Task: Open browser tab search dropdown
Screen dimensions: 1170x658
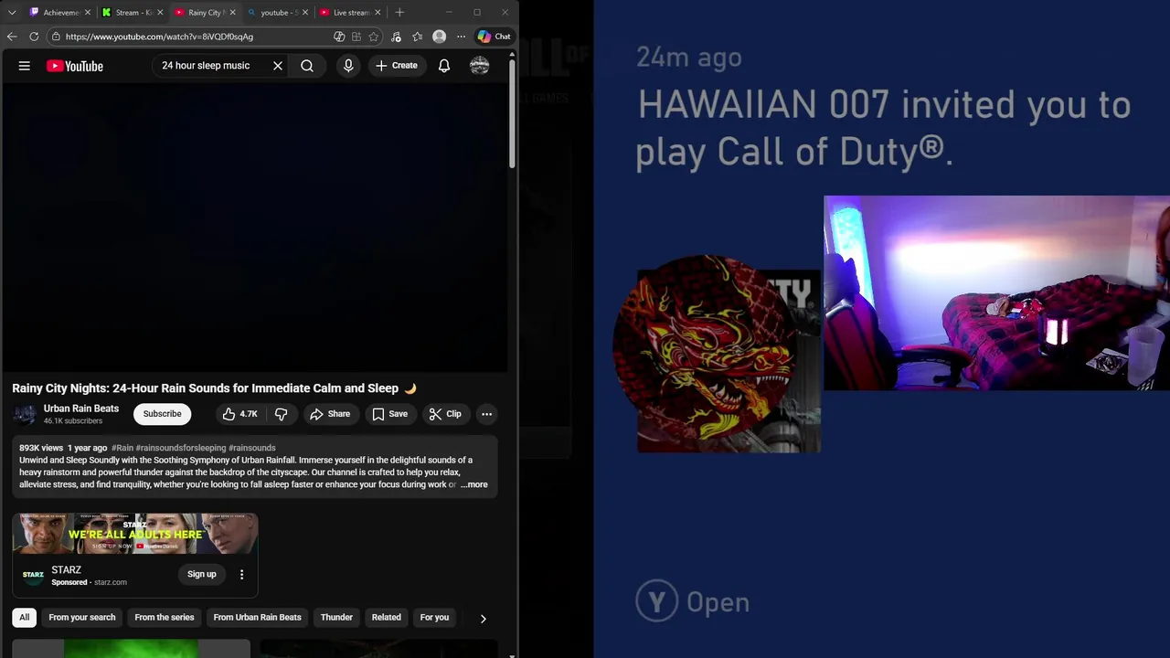Action: pyautogui.click(x=12, y=13)
